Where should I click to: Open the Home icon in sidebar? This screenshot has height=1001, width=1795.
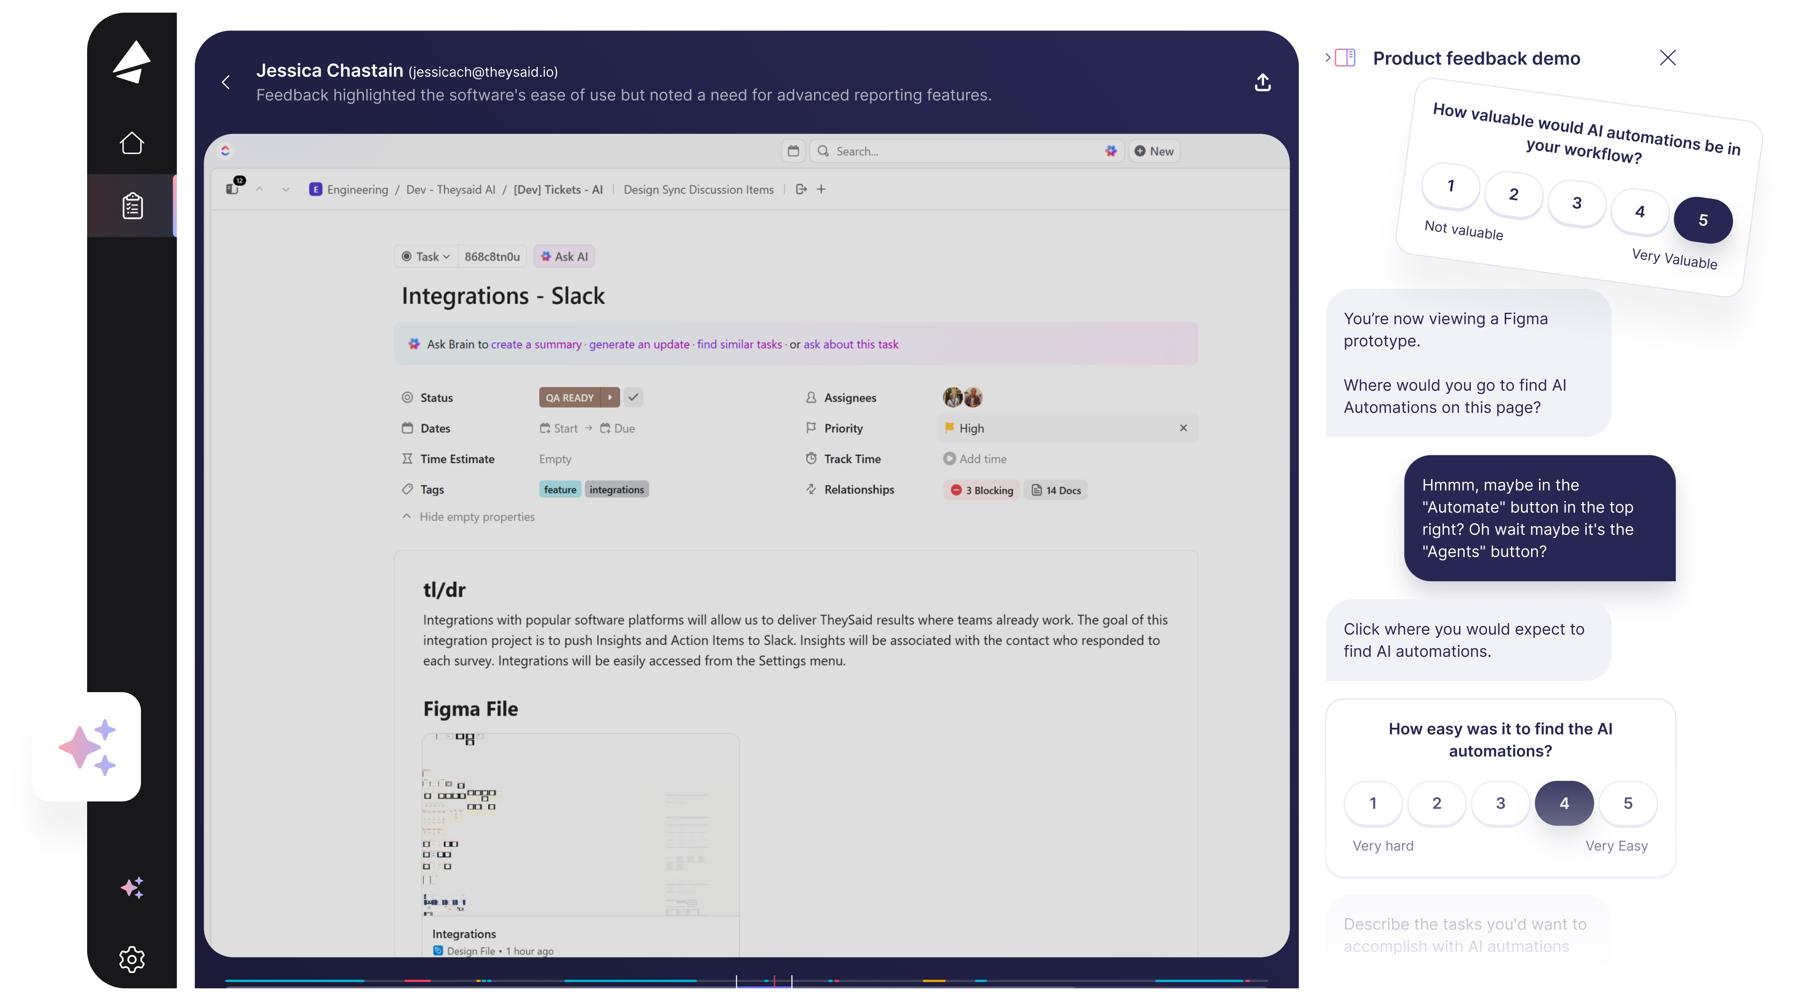pos(132,143)
